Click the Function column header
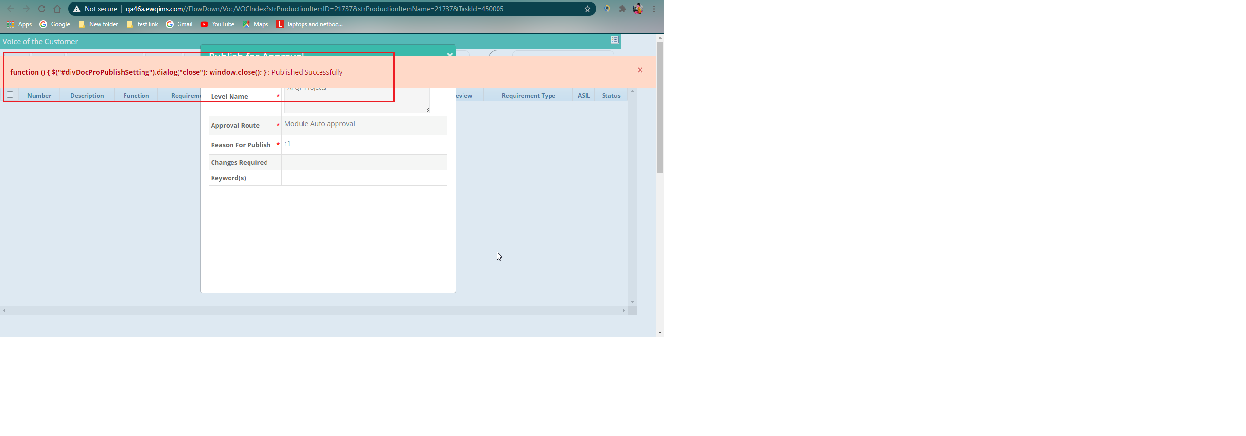 point(136,96)
